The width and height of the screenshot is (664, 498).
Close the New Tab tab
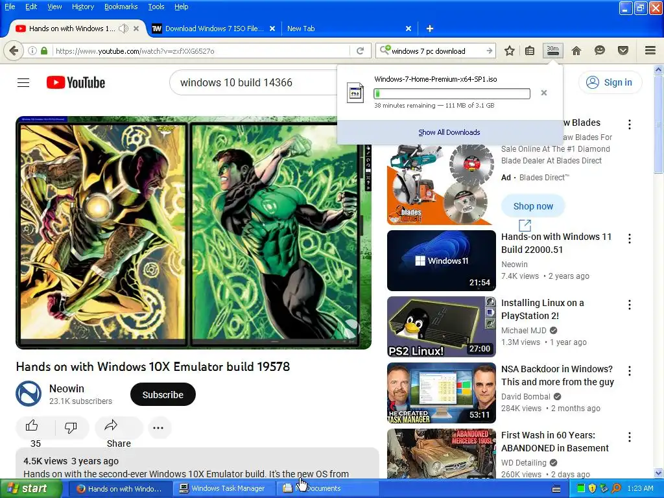(x=409, y=29)
